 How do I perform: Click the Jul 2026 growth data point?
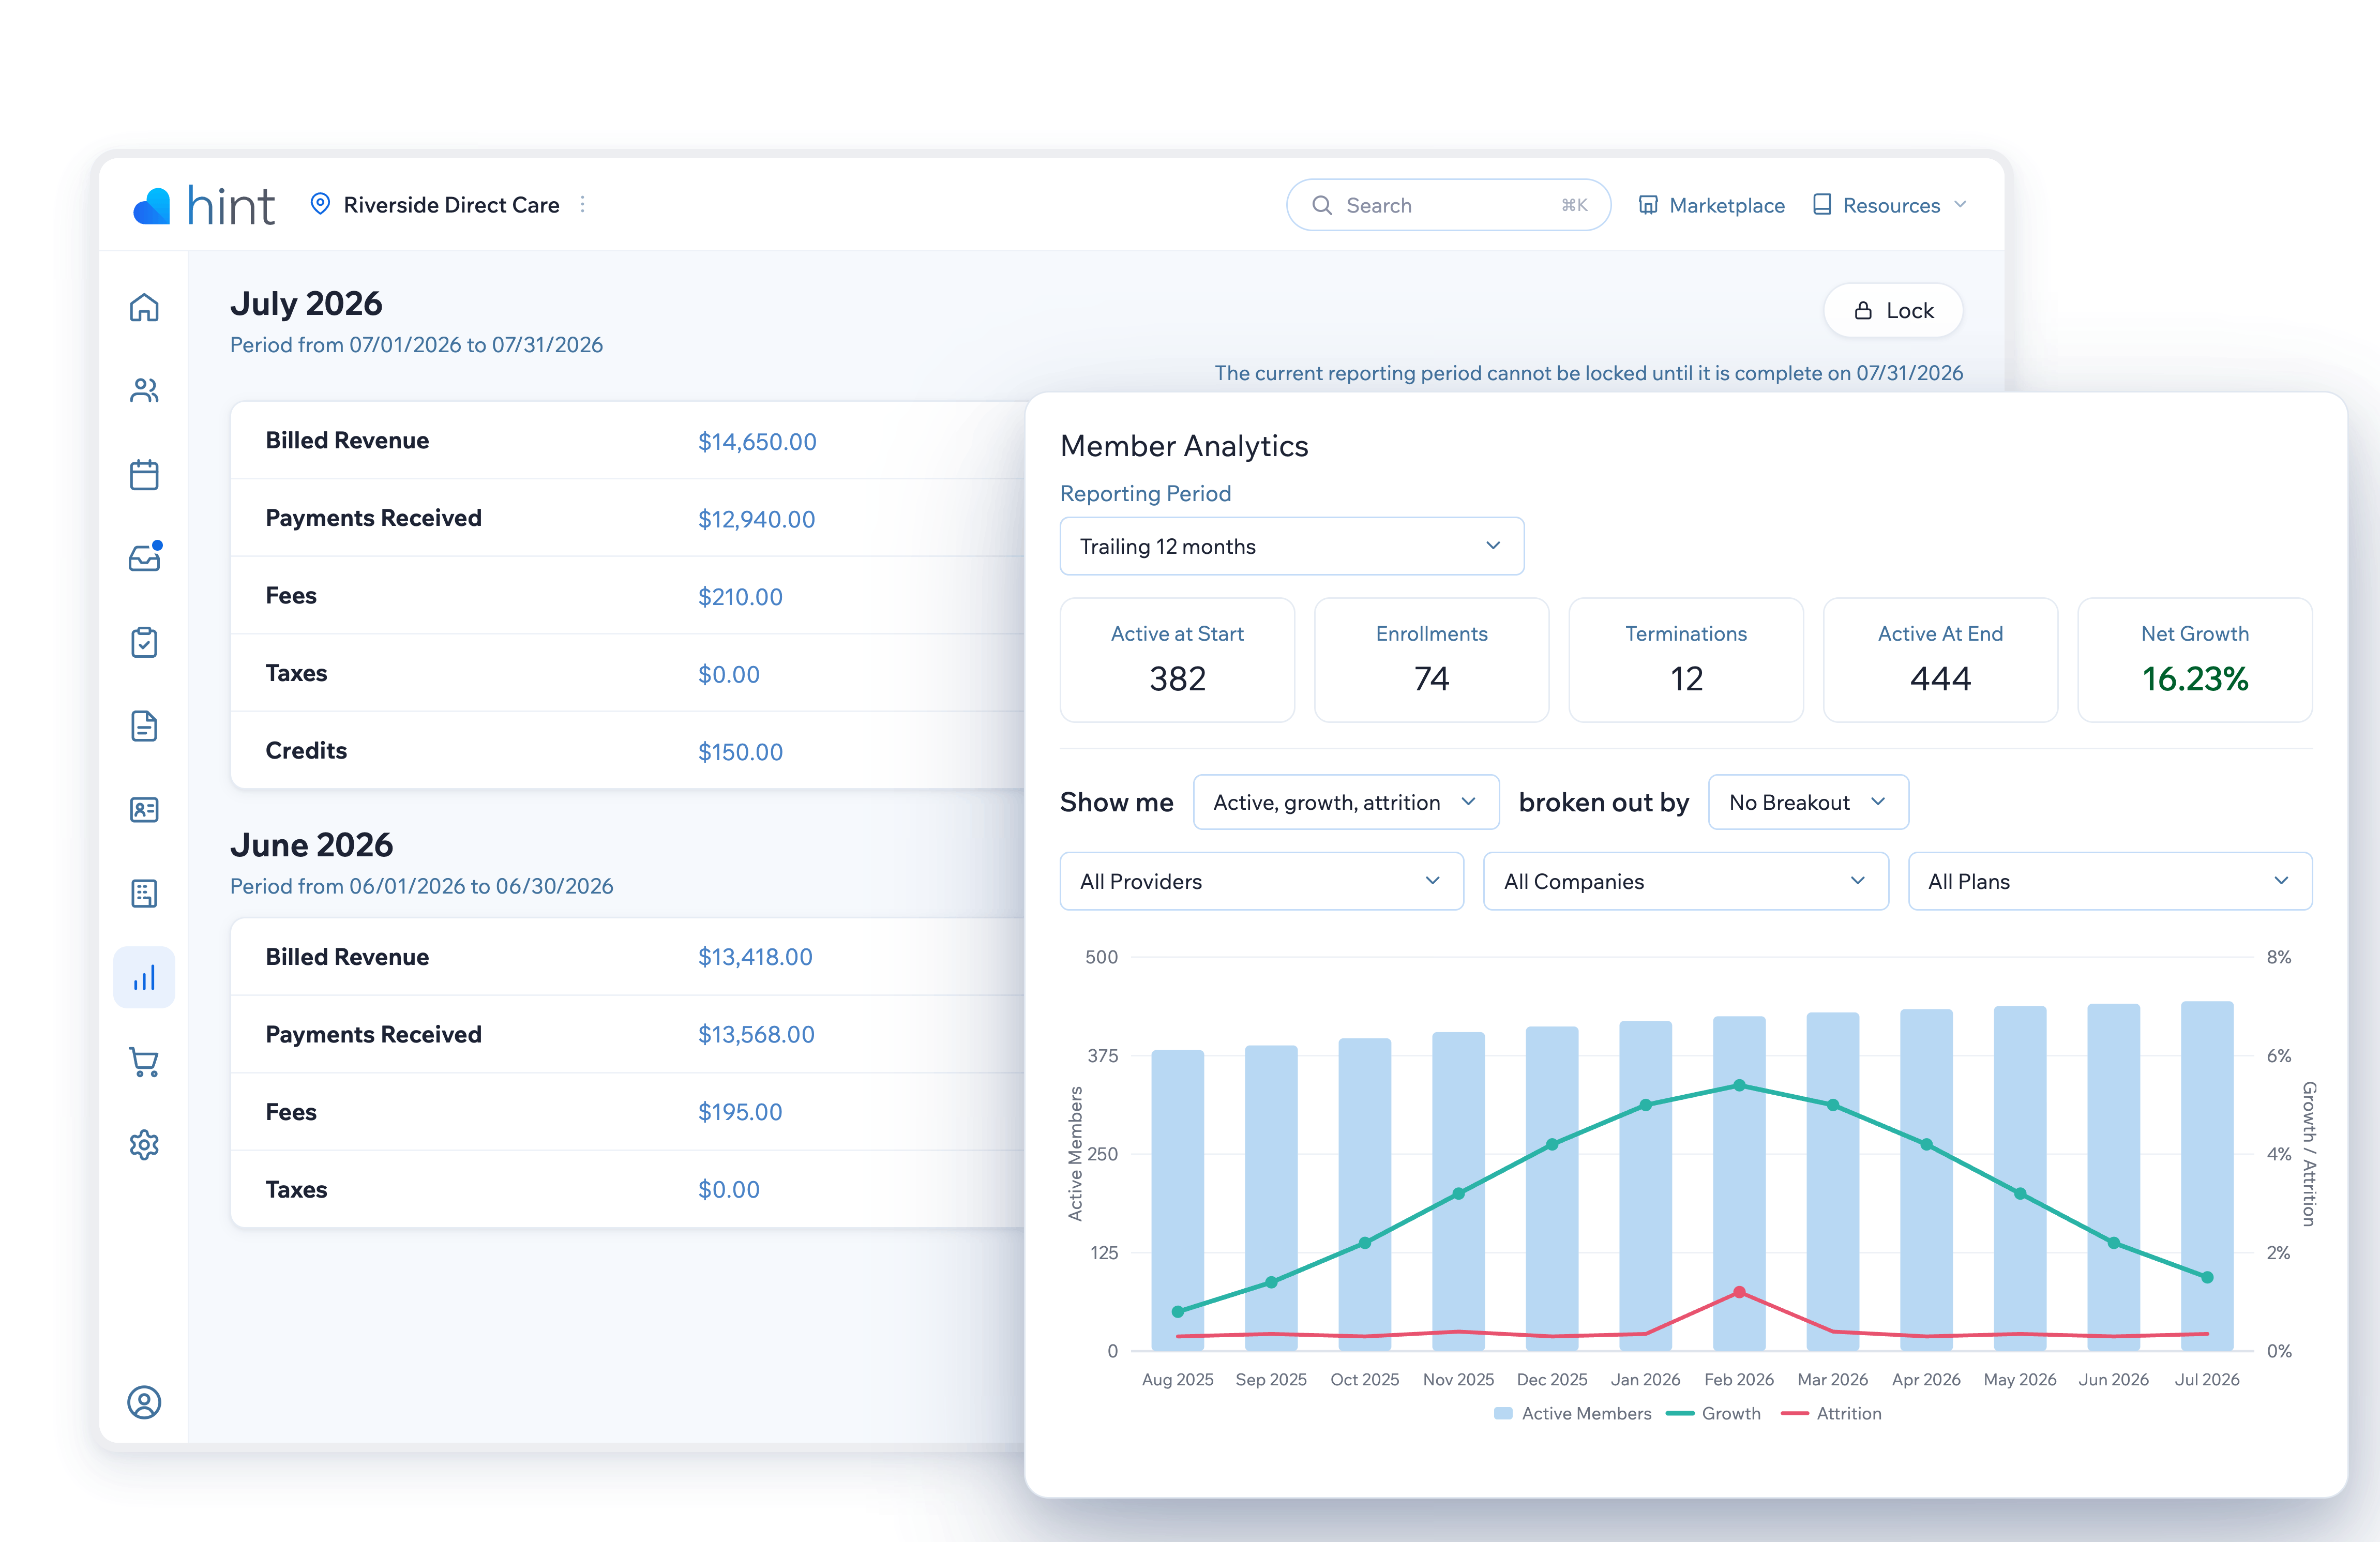(2207, 1277)
